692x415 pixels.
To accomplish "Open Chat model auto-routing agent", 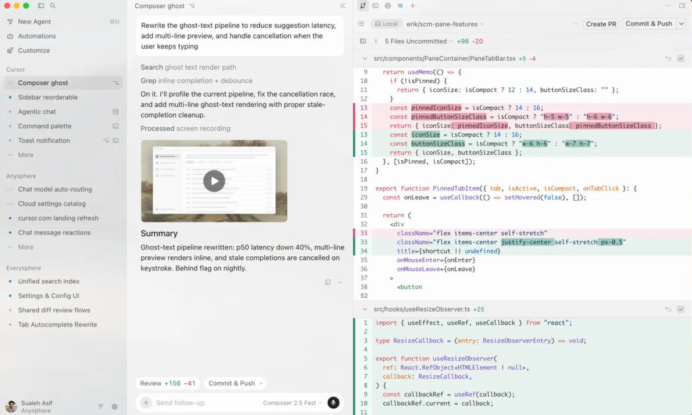I will 63,189.
